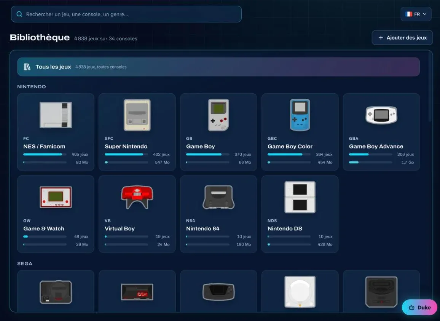Click Game Boy Advance title text
The image size is (440, 321).
[376, 146]
